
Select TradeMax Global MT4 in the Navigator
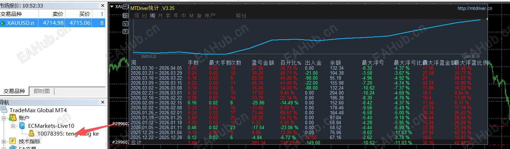(x=38, y=110)
